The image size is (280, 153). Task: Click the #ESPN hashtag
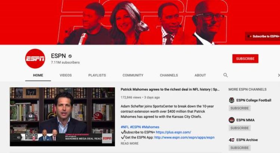(x=136, y=127)
